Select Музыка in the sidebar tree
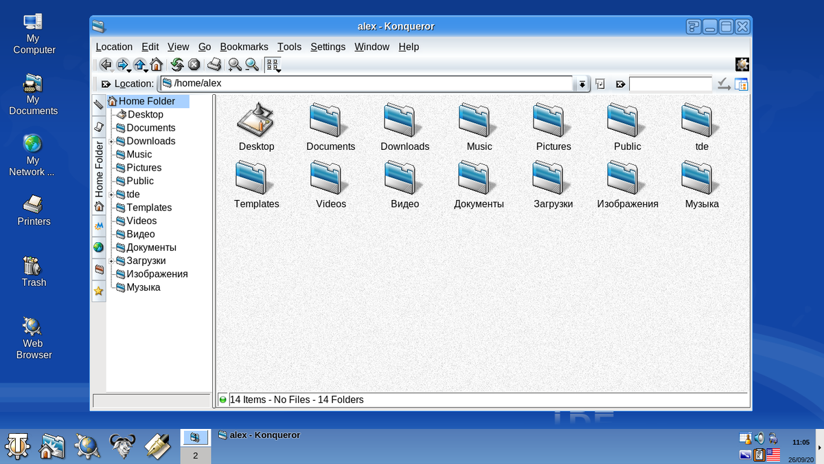 (138, 287)
